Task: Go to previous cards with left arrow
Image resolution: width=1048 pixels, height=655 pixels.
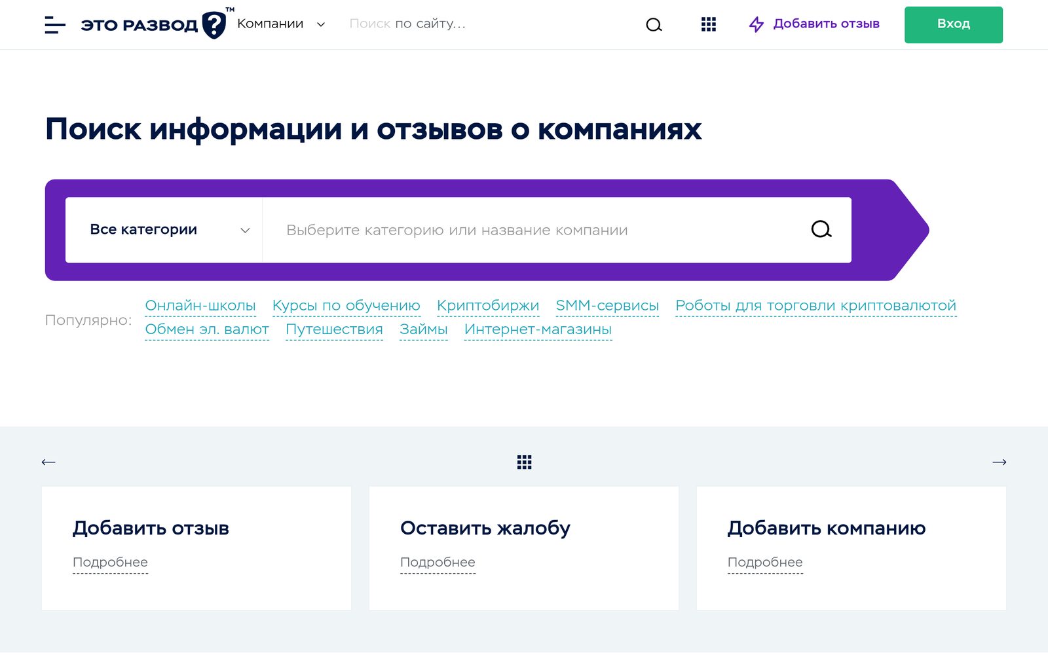Action: coord(48,462)
